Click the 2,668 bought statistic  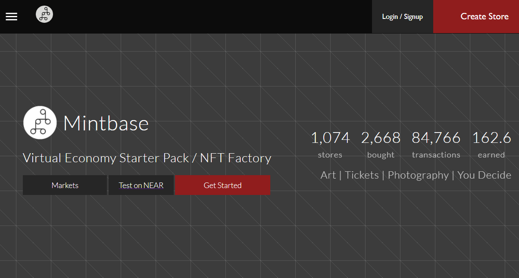[x=381, y=145]
